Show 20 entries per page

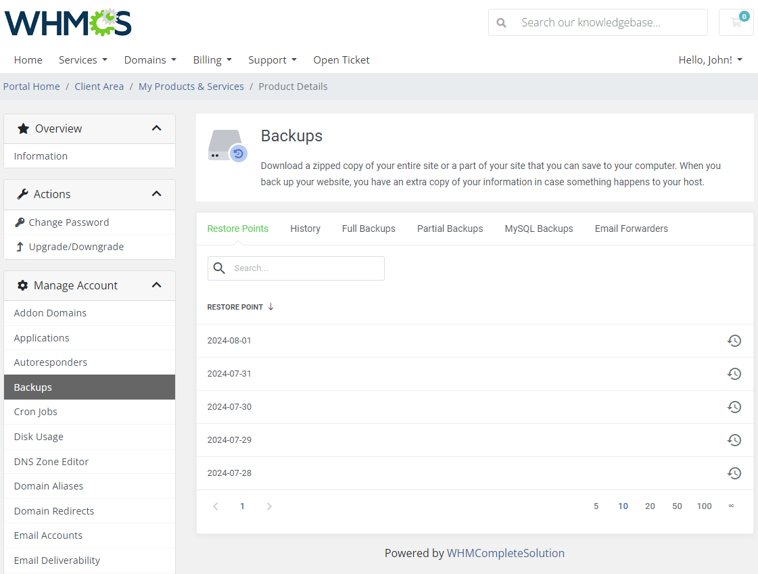click(650, 506)
